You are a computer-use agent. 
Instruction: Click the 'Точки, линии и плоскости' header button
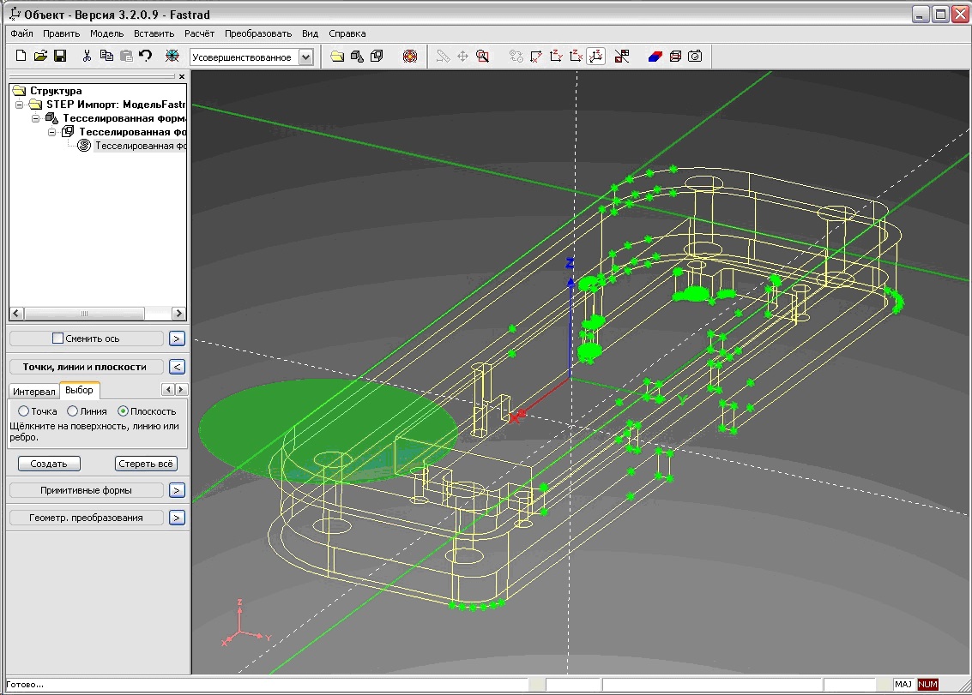click(x=86, y=367)
